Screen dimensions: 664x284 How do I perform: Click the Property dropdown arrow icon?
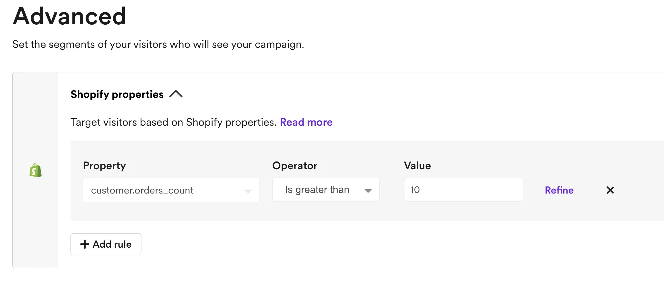[x=248, y=190]
